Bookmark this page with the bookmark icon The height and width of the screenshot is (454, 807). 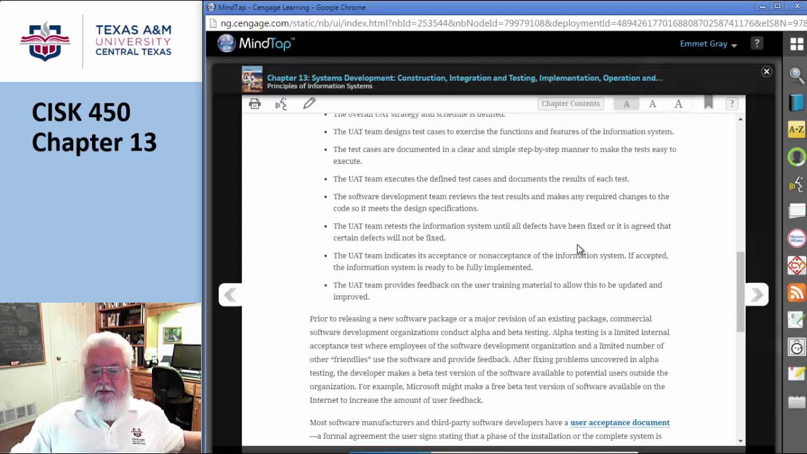tap(709, 103)
